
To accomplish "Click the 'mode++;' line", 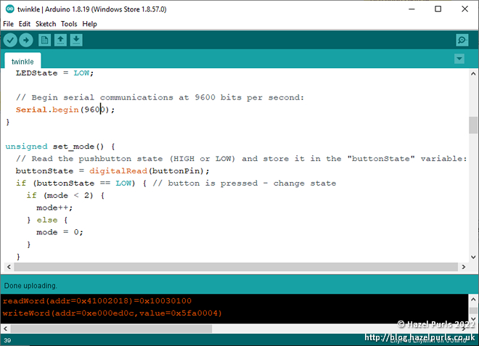I will 54,207.
